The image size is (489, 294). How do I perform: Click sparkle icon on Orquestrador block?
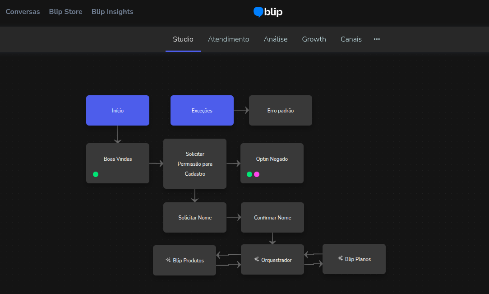point(256,260)
